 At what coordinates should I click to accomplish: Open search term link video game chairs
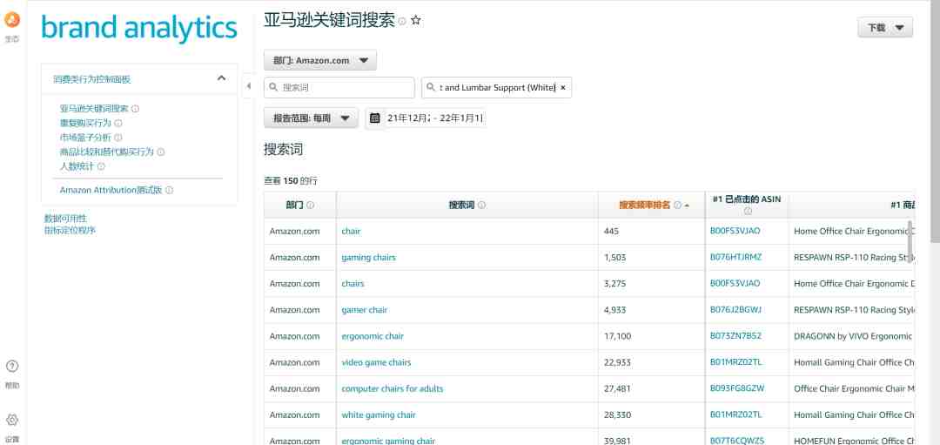[x=377, y=363]
